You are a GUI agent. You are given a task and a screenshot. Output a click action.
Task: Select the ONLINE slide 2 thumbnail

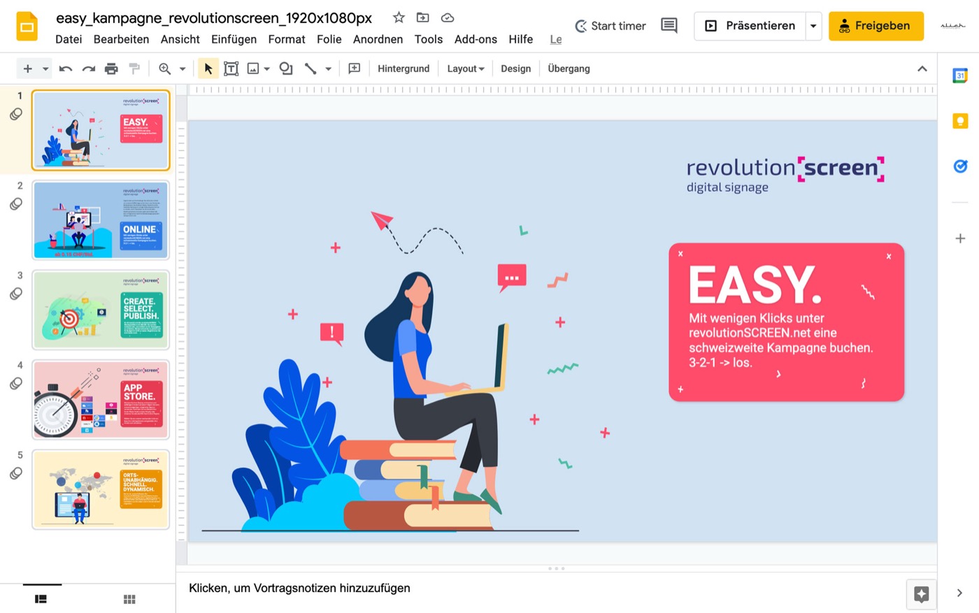(101, 220)
